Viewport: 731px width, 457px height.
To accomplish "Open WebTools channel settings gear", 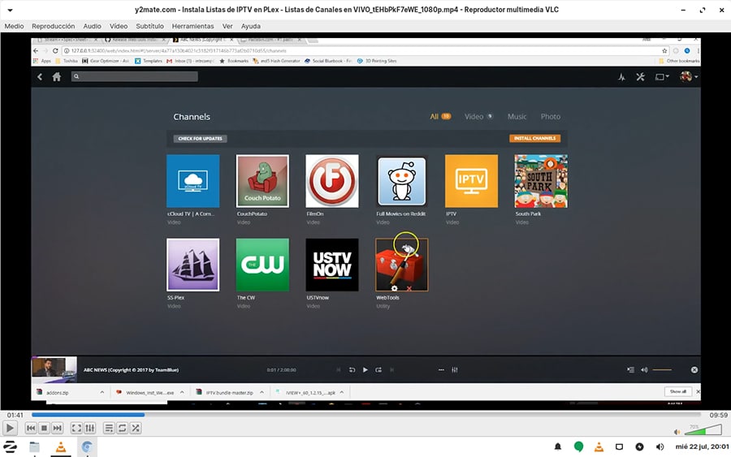I will click(x=395, y=288).
